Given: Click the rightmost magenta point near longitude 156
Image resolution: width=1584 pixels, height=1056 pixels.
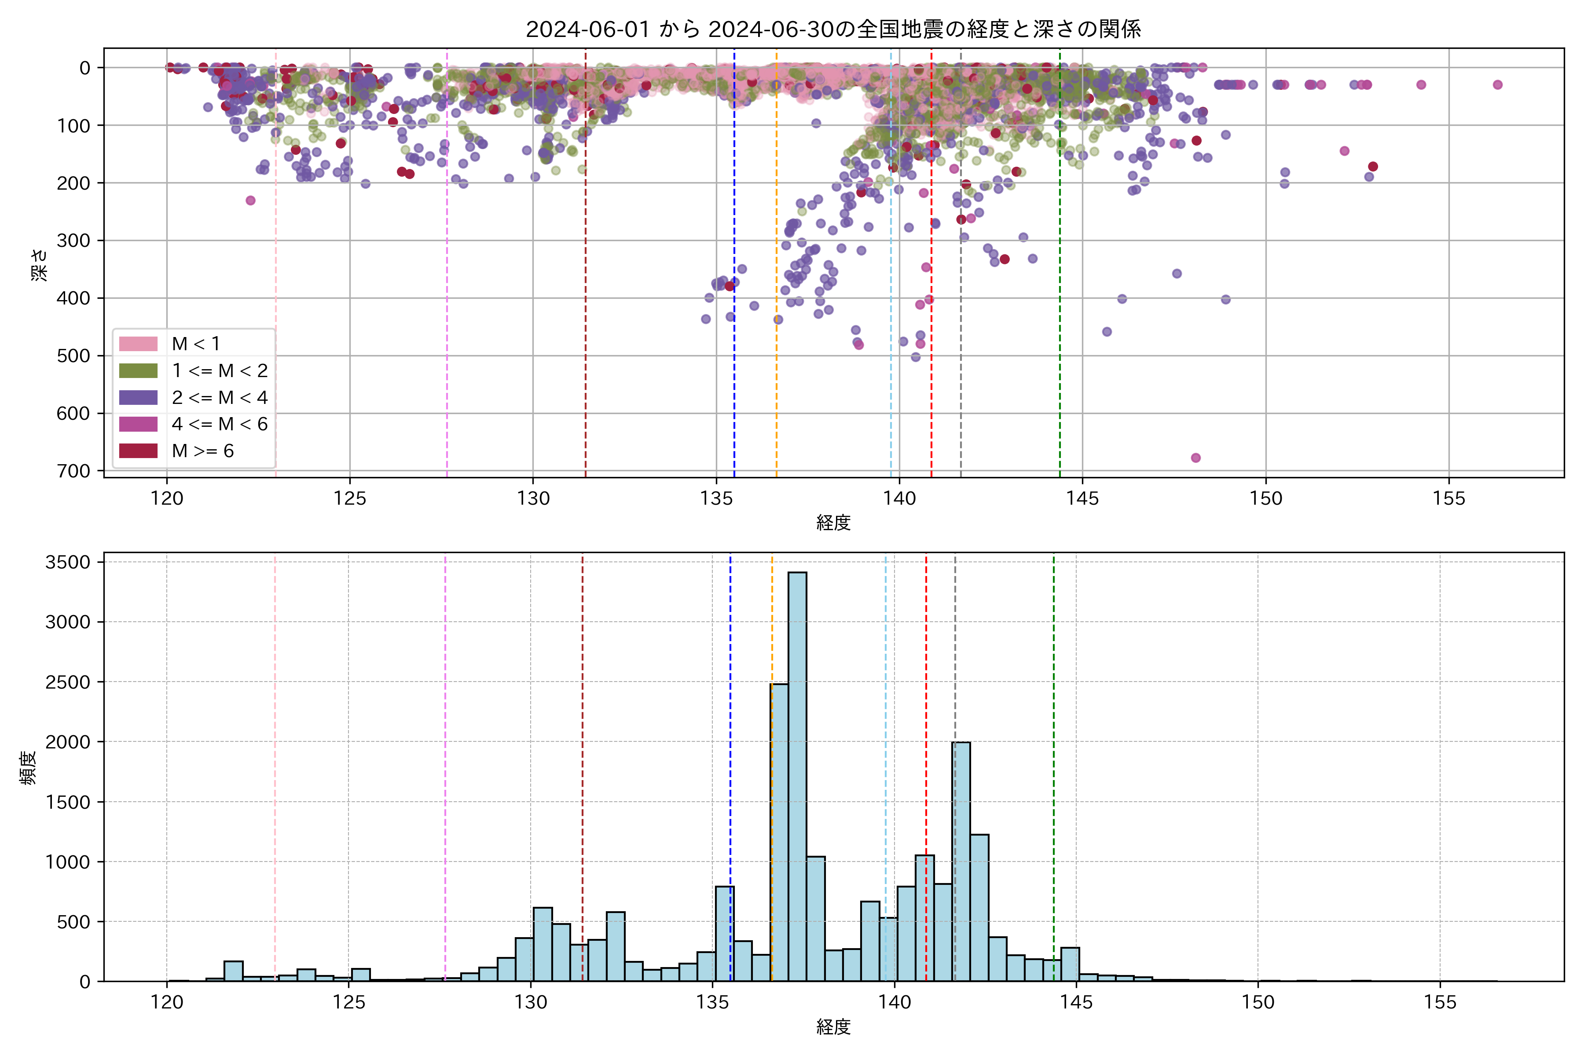Looking at the screenshot, I should 1497,85.
